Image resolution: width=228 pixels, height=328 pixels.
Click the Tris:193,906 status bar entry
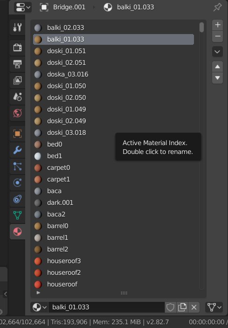[68, 322]
